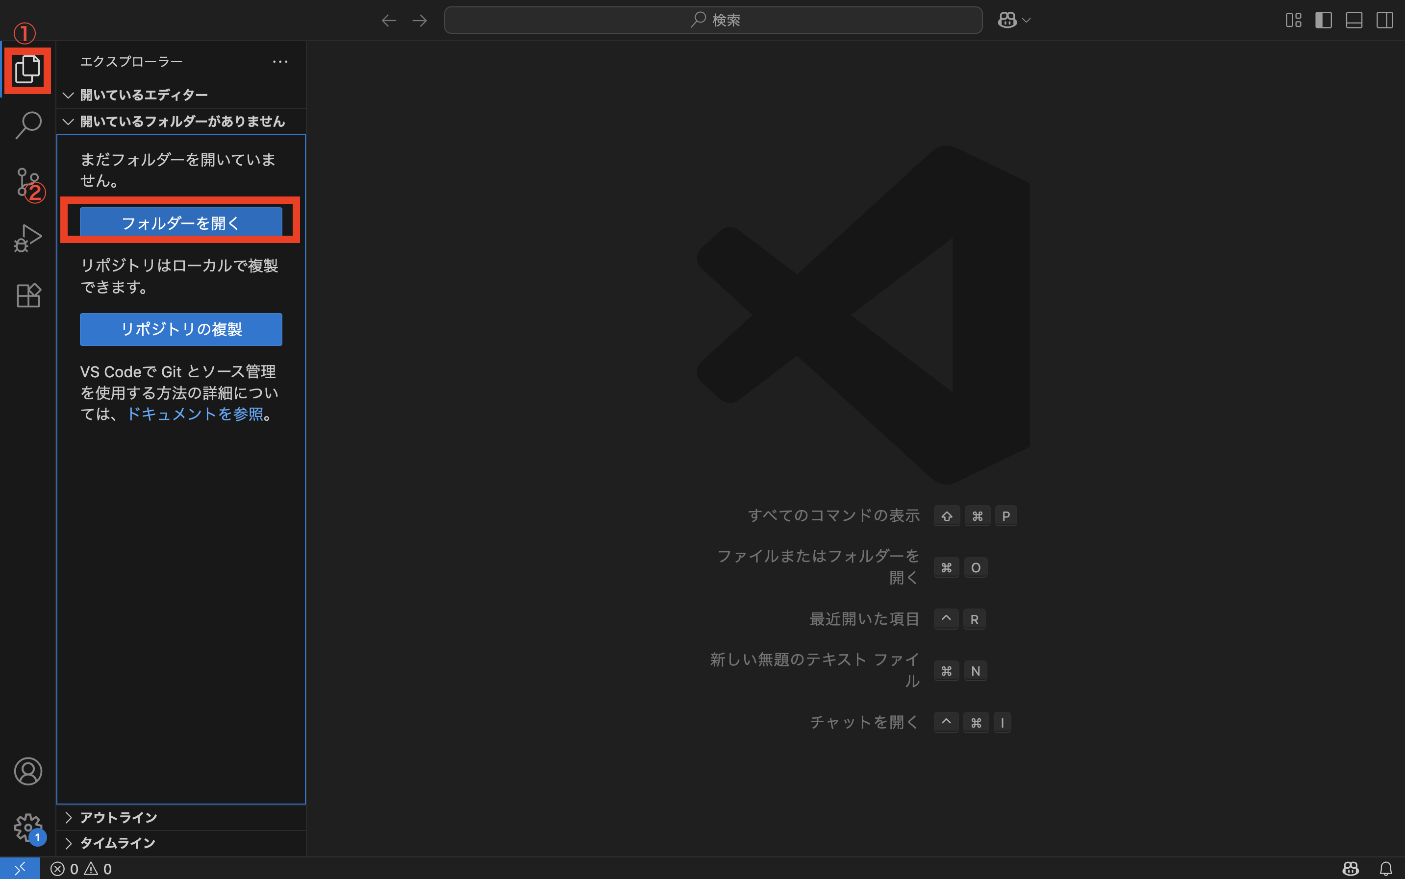Toggle the primary sidebar visibility
This screenshot has height=879, width=1405.
coord(1324,20)
